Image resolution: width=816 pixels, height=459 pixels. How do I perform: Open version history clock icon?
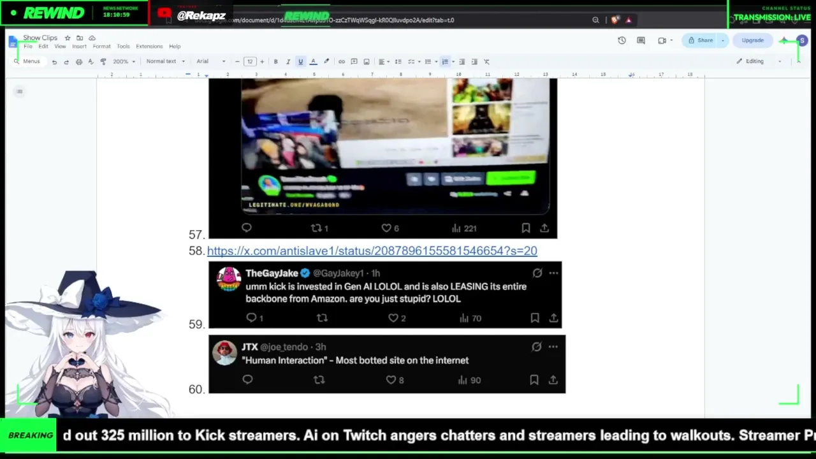click(622, 40)
